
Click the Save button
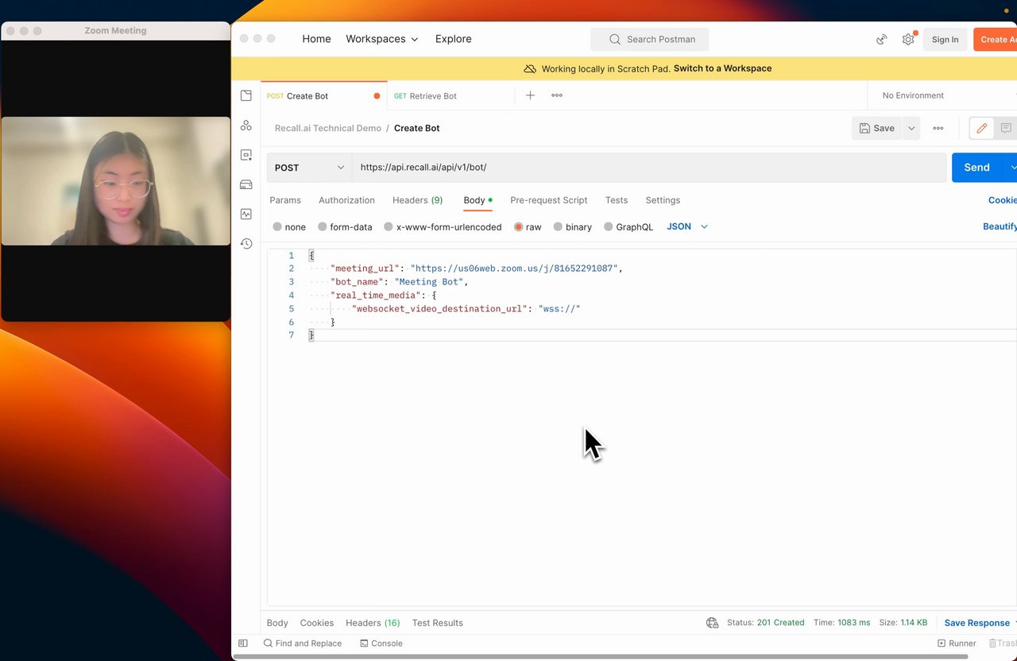[877, 128]
